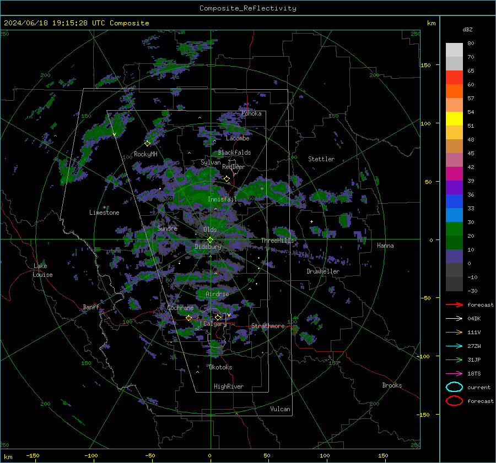Click the green 31JP arrow icon
Screen dimensions: 496x463
coord(454,359)
